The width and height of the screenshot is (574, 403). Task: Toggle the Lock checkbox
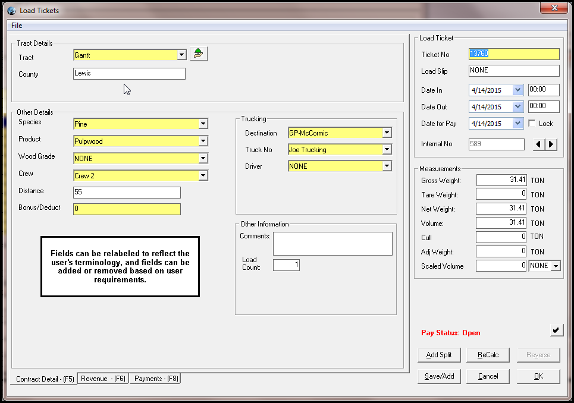tap(532, 124)
